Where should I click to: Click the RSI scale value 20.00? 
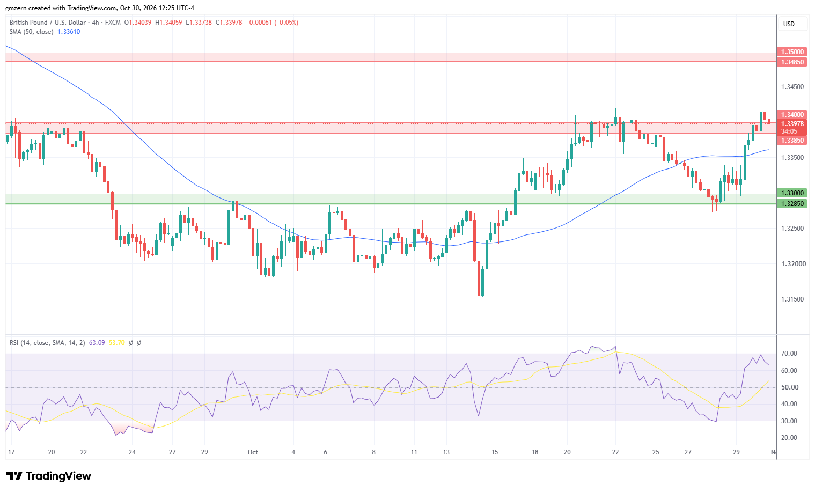coord(789,438)
